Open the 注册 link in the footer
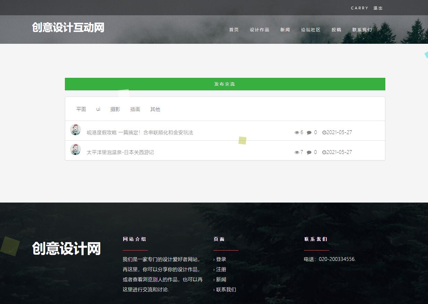 tap(221, 269)
